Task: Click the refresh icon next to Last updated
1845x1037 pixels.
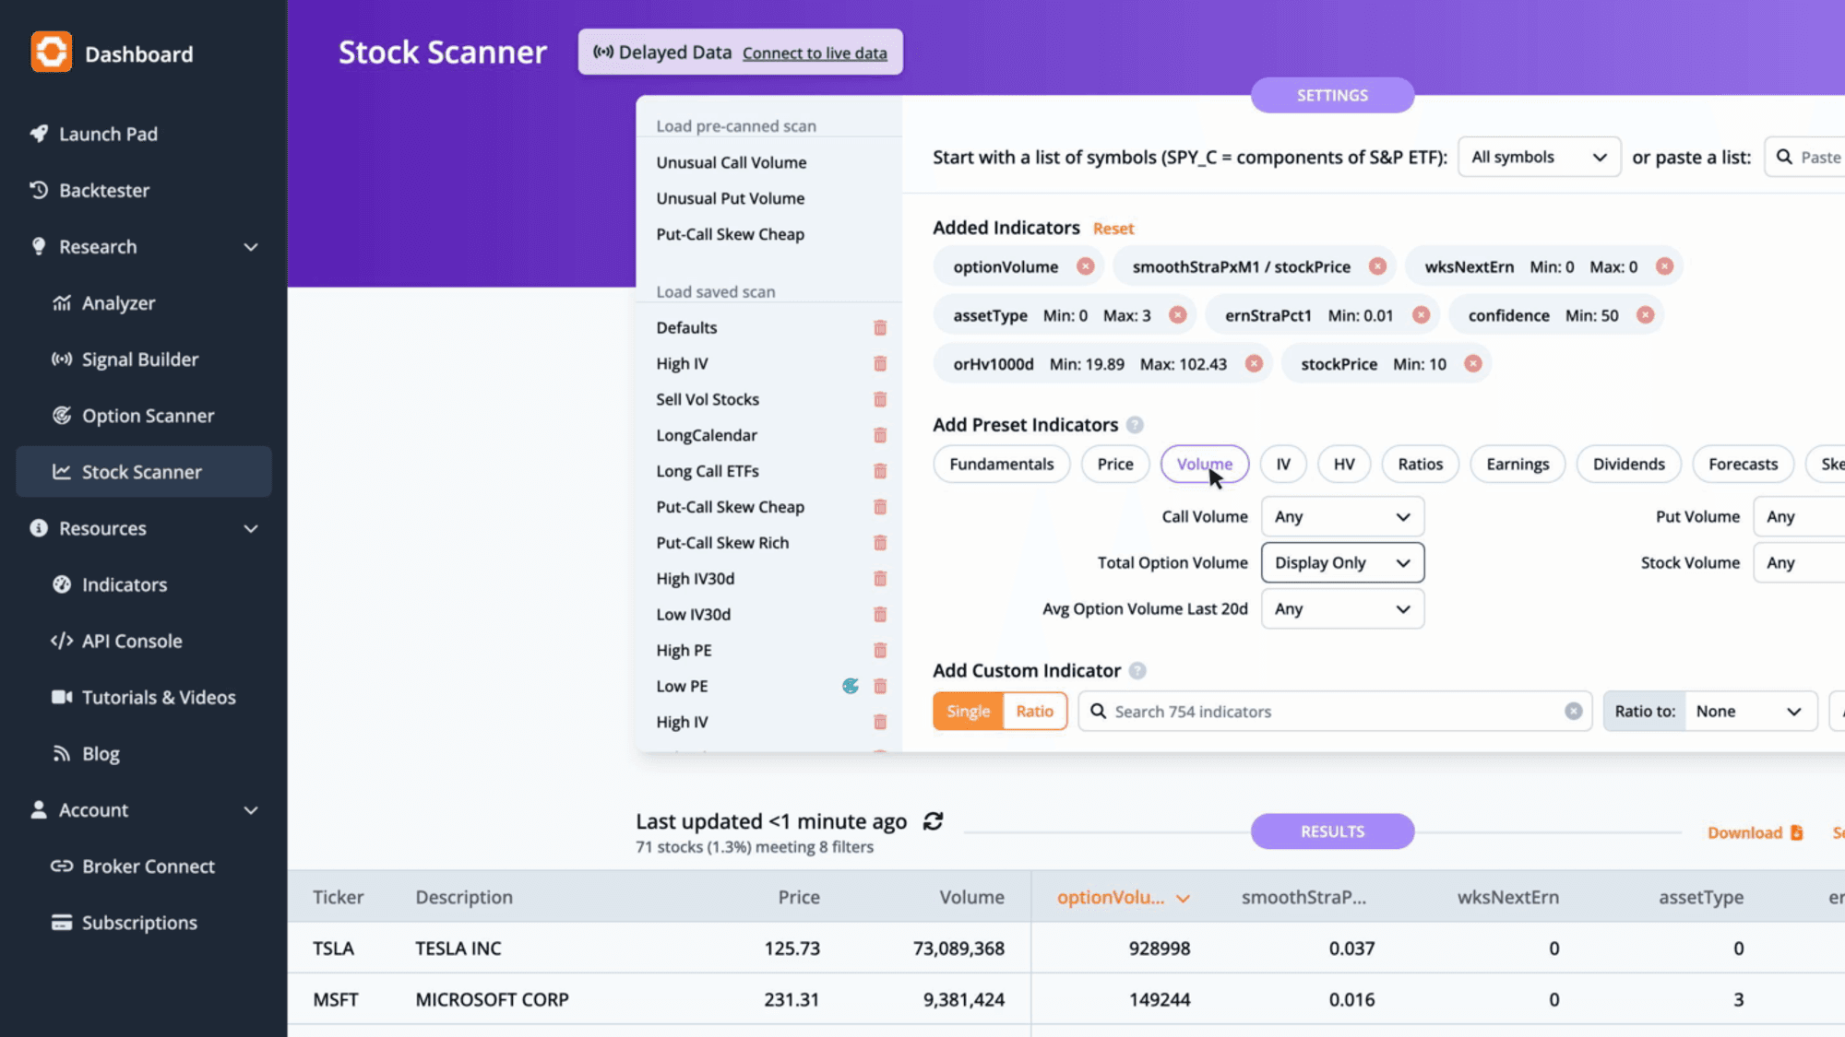Action: tap(933, 820)
